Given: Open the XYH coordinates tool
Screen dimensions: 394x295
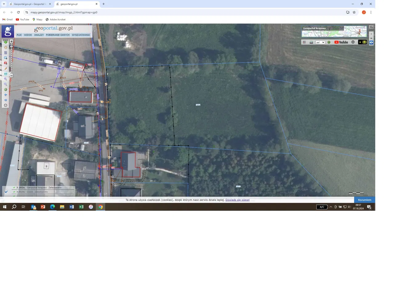Looking at the screenshot, I should tap(6, 74).
